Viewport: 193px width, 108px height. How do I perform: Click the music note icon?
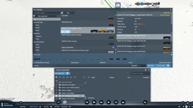(x=179, y=107)
